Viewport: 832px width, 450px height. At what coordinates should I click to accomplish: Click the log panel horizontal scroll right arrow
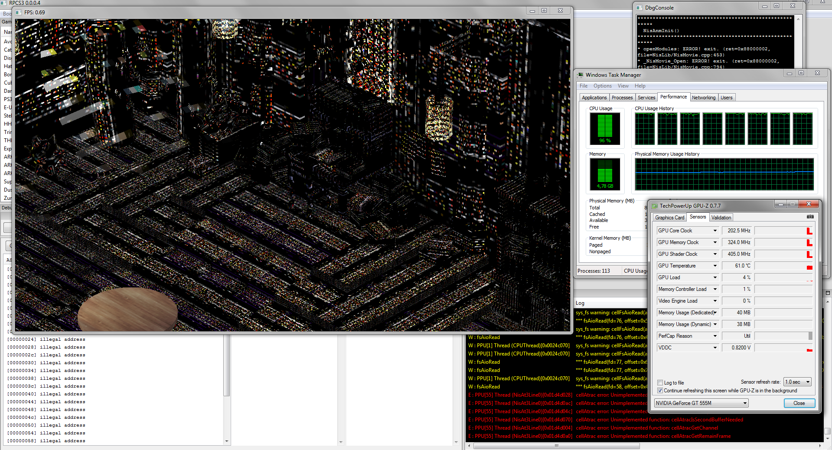tap(820, 446)
